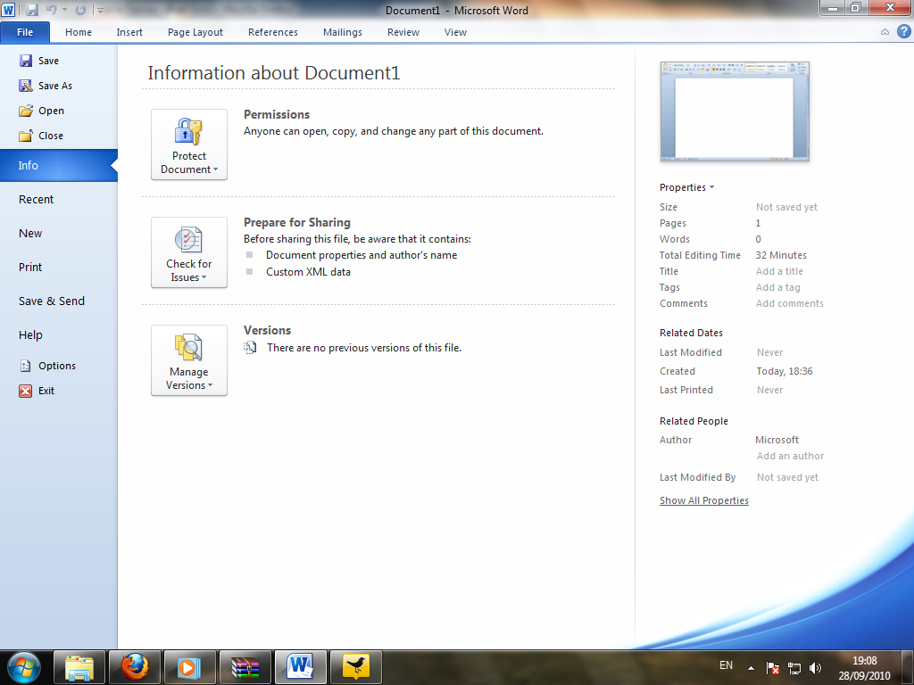Viewport: 914px width, 685px height.
Task: Launch Firefox from the taskbar
Action: (x=135, y=667)
